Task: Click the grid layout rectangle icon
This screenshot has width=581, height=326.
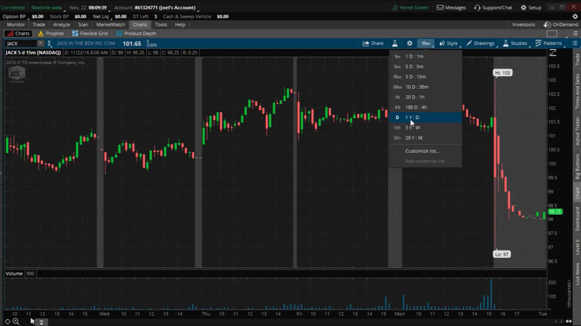Action: [552, 34]
